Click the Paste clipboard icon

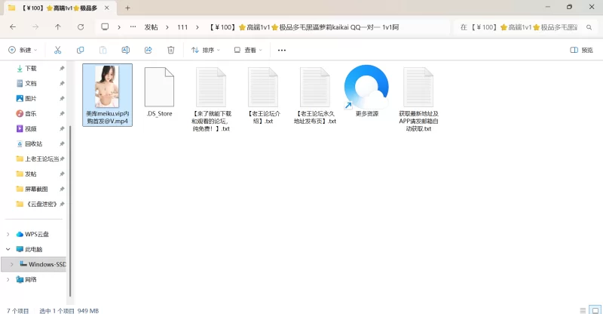103,50
